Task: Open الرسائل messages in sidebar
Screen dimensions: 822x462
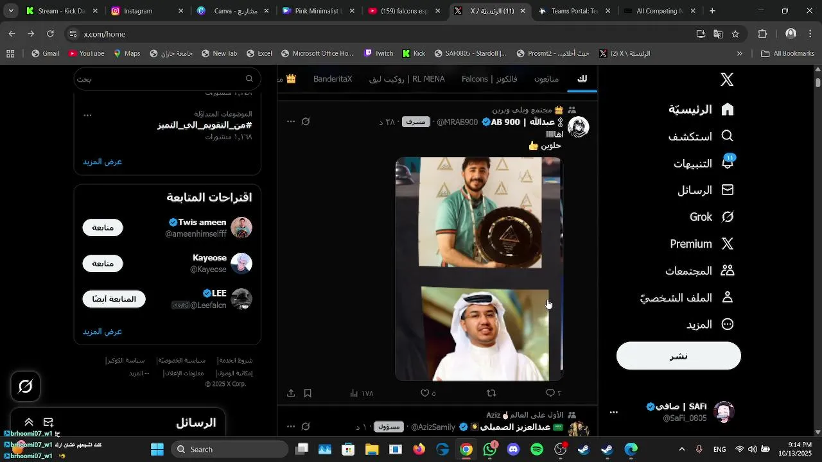Action: pyautogui.click(x=706, y=190)
